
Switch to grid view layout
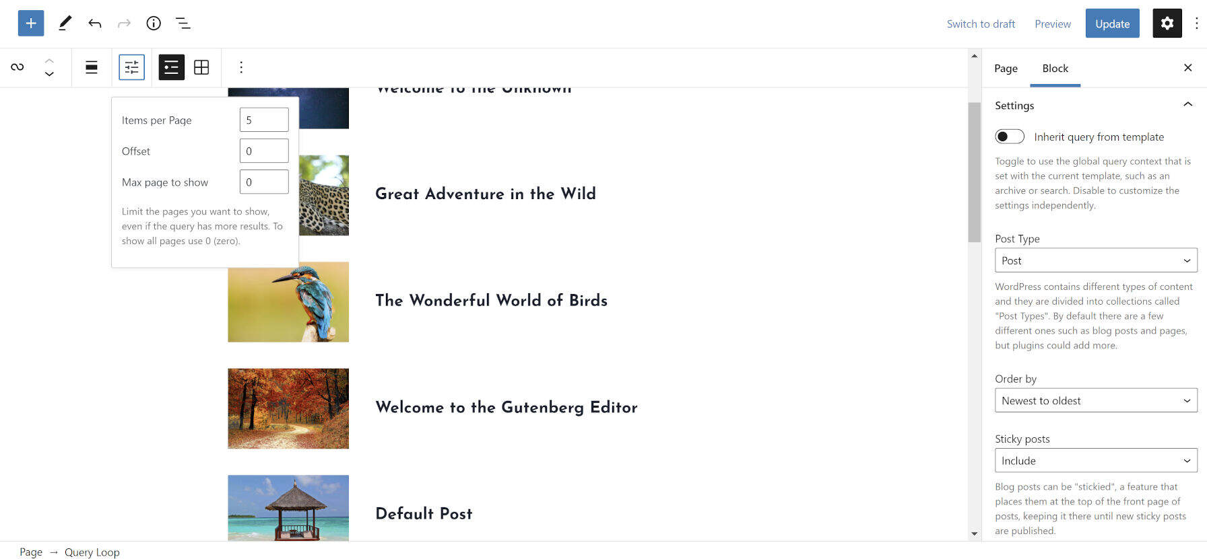coord(201,67)
